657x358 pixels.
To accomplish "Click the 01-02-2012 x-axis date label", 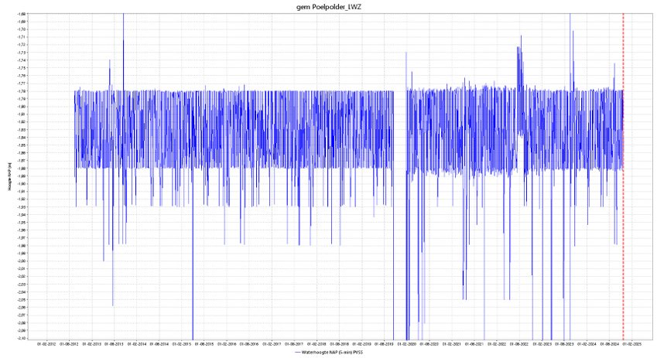I will (x=46, y=343).
